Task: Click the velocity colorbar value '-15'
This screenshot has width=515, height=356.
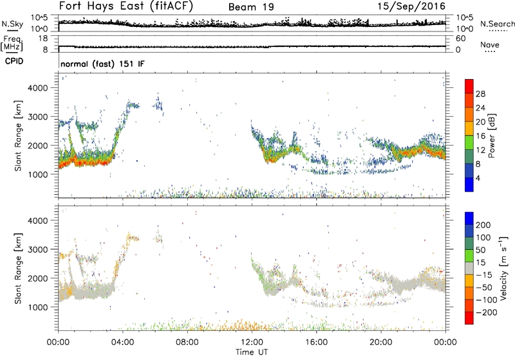Action: (x=483, y=274)
